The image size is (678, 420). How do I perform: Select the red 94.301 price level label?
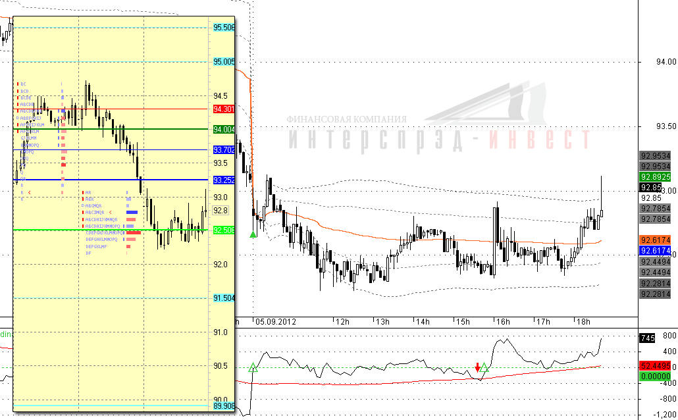pos(224,109)
